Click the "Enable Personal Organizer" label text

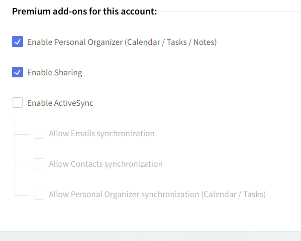coord(75,42)
